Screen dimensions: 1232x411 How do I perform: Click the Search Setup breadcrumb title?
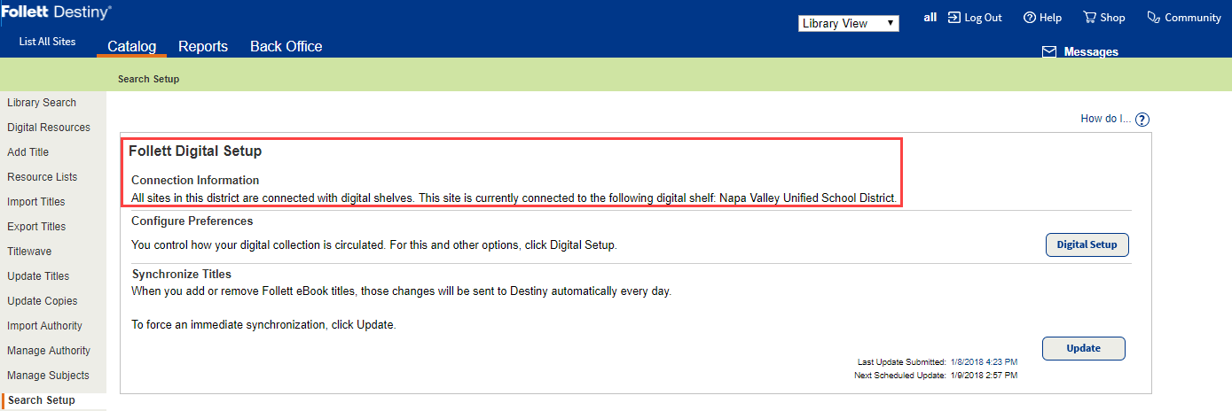click(x=148, y=79)
